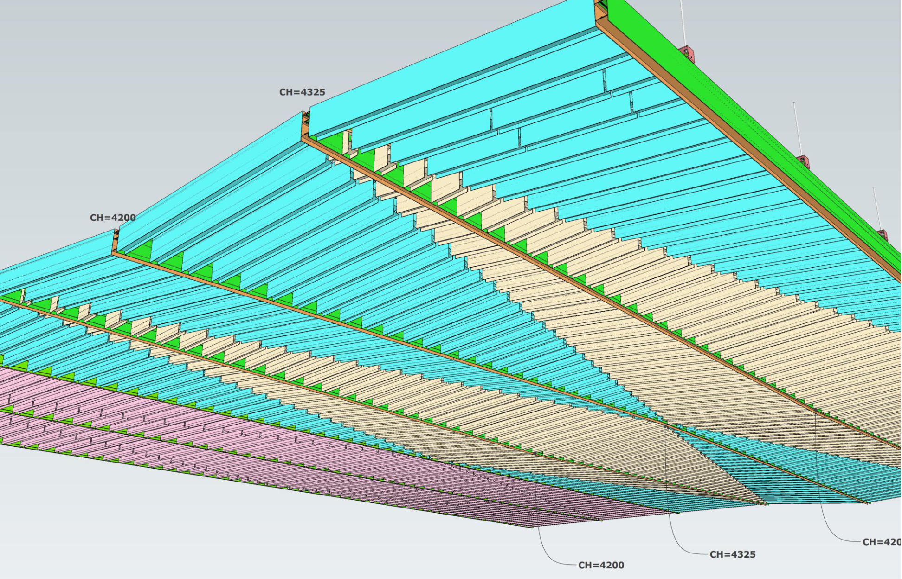Select the CH=4200 label at left edge
Image resolution: width=902 pixels, height=579 pixels.
pos(112,218)
